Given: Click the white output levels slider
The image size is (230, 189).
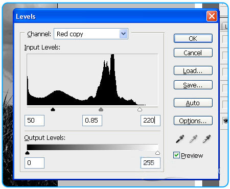Looking at the screenshot, I should pos(157,153).
